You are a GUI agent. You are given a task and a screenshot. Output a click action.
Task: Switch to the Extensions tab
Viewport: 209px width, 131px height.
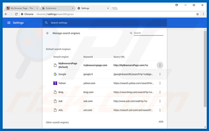(x=57, y=8)
